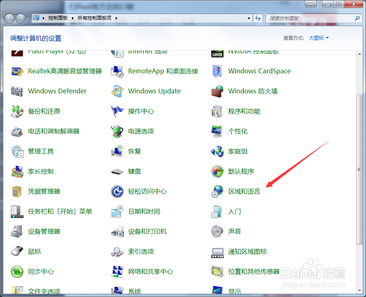This screenshot has height=297, width=366.
Task: Click the 键盘 keyboard icon
Action: point(117,172)
